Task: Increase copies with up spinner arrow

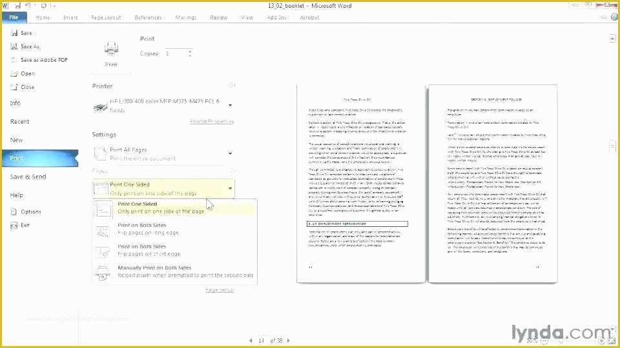Action: (x=190, y=51)
